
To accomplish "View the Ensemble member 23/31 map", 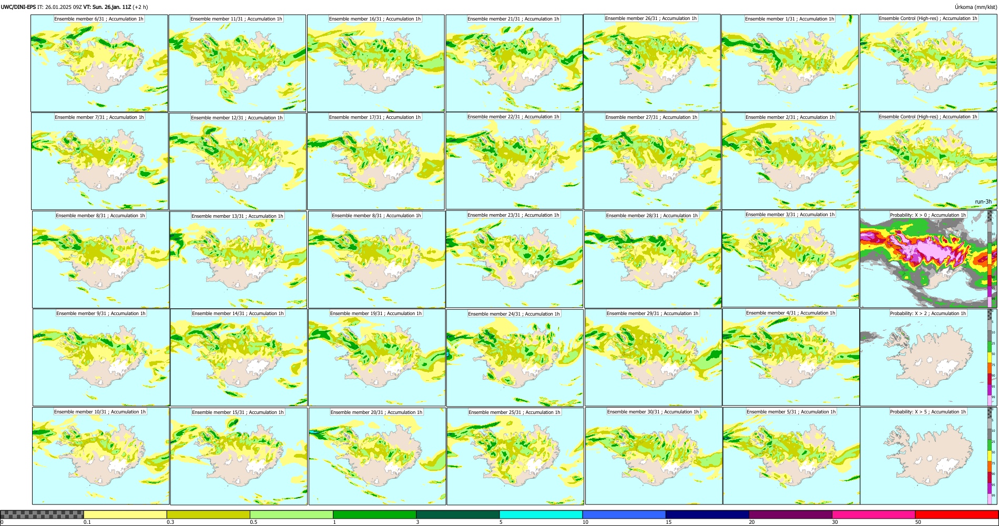I will point(515,259).
